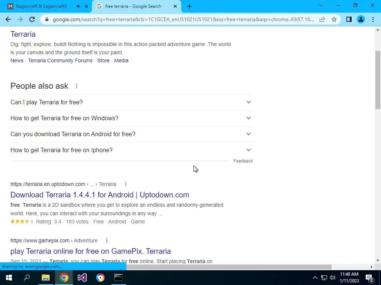Open Visual Studio from the taskbar

coord(82,278)
